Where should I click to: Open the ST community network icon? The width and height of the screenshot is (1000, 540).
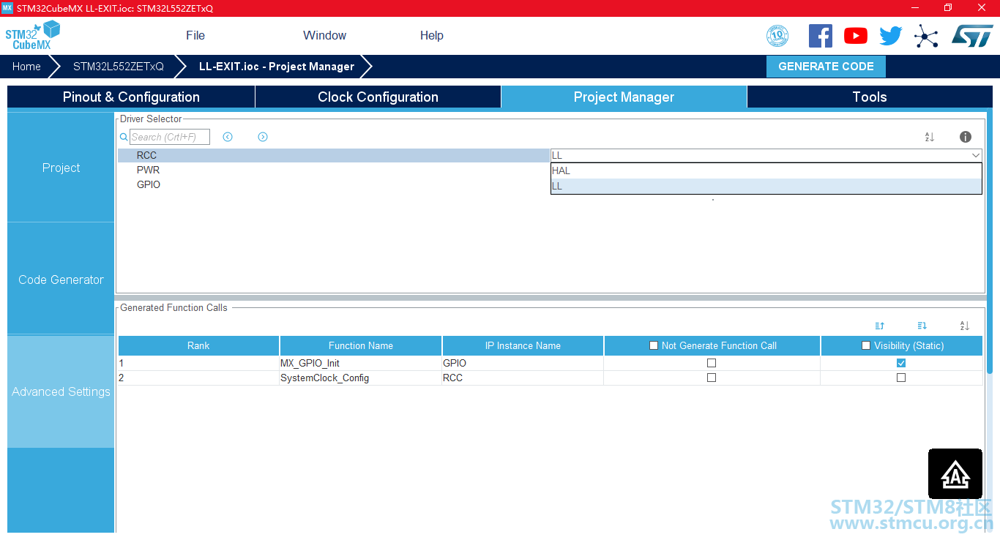(x=926, y=35)
